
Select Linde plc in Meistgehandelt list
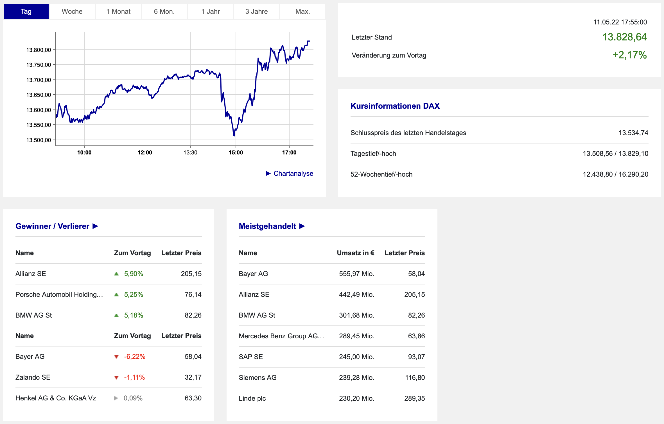pos(252,398)
